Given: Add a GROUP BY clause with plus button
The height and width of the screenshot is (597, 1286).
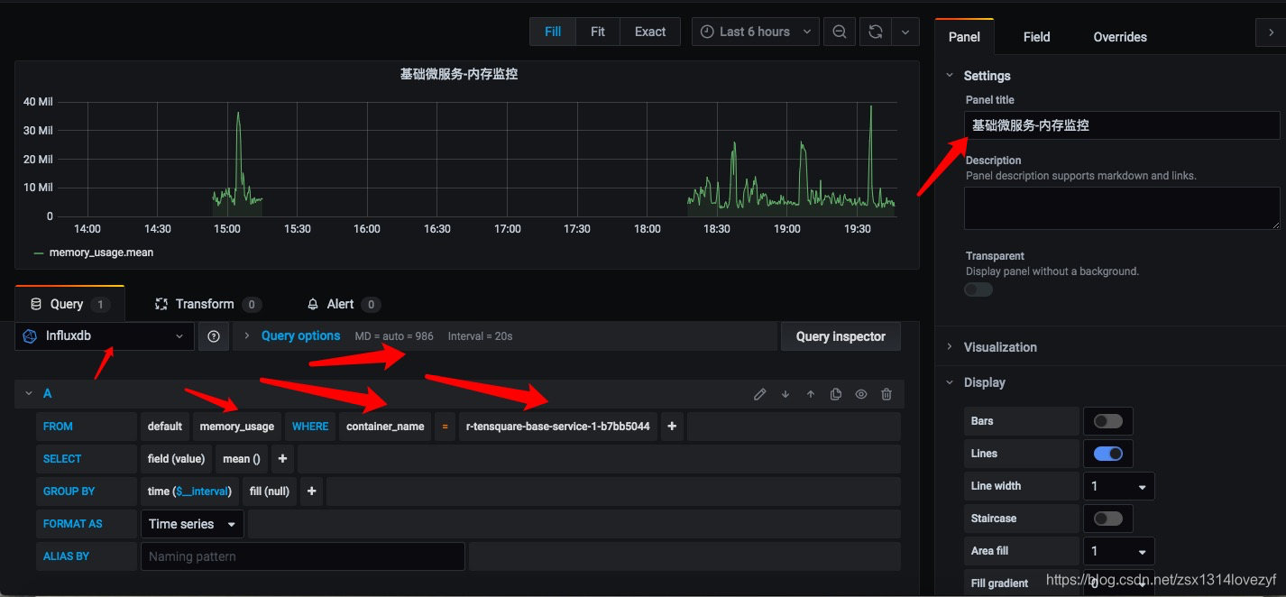Looking at the screenshot, I should coord(311,491).
